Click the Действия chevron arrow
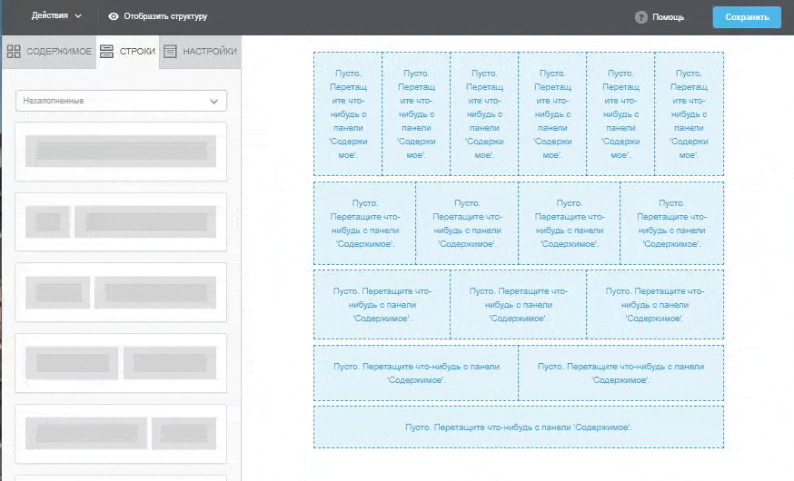Screen dimensions: 794x481 click(x=78, y=16)
